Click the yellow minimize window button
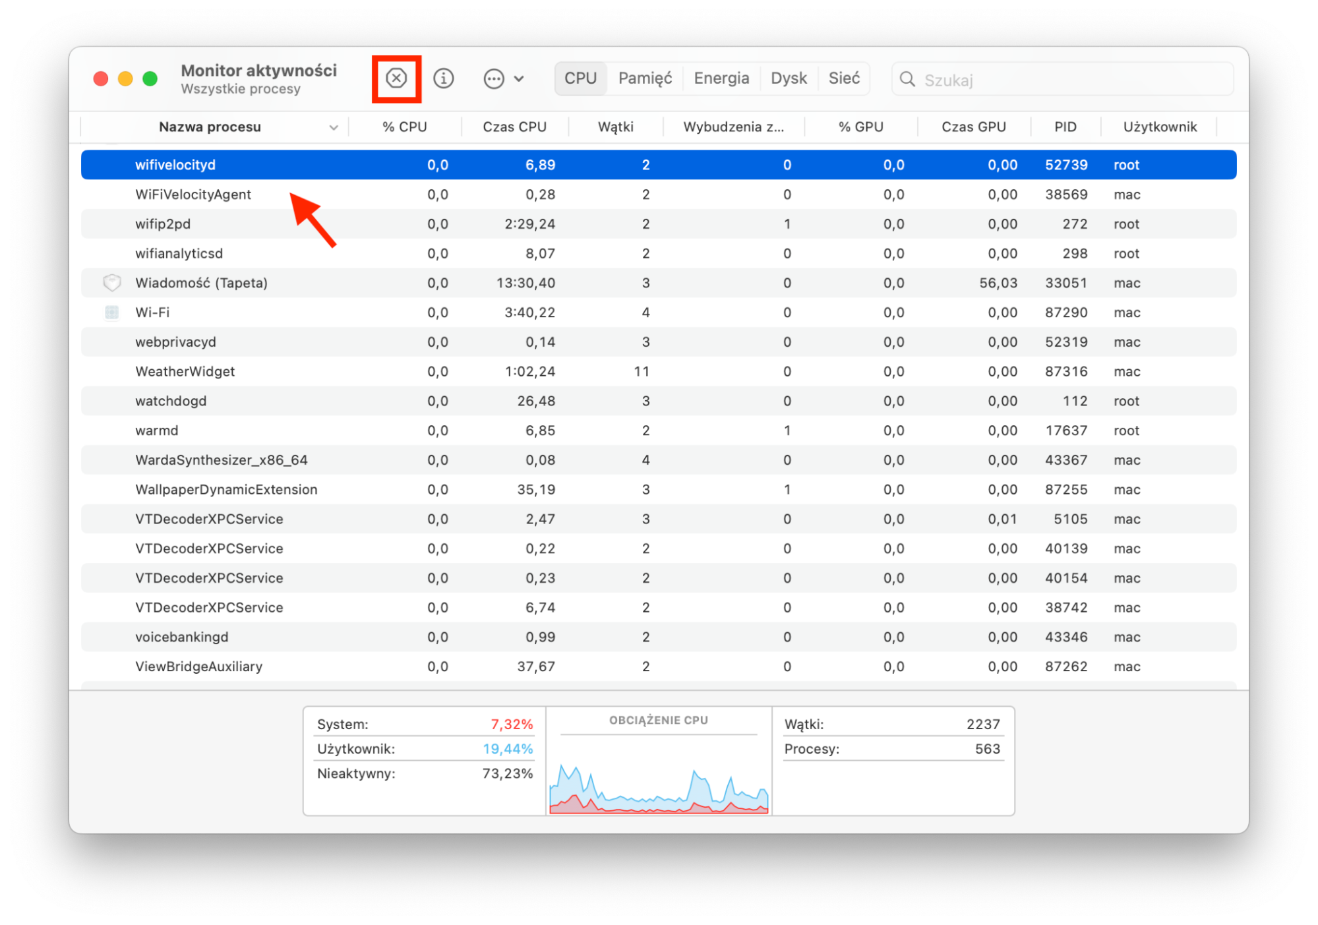Screen dimensions: 1318x925 pos(125,78)
